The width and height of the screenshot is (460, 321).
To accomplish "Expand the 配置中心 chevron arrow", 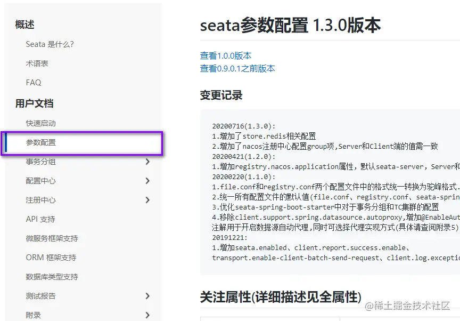I will point(147,181).
